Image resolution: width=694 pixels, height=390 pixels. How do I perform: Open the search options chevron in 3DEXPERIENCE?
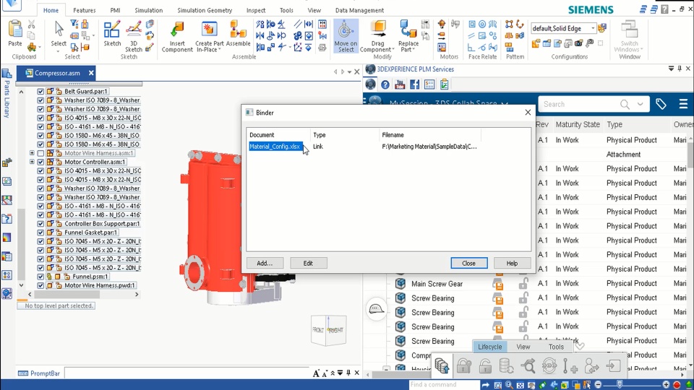[x=640, y=104]
